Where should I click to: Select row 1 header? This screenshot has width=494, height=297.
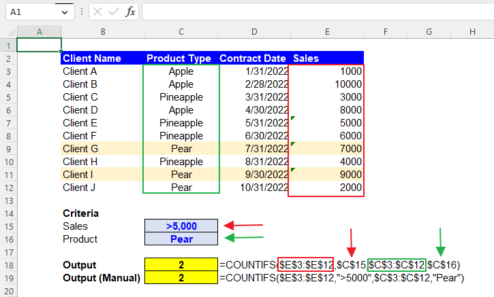pyautogui.click(x=8, y=46)
